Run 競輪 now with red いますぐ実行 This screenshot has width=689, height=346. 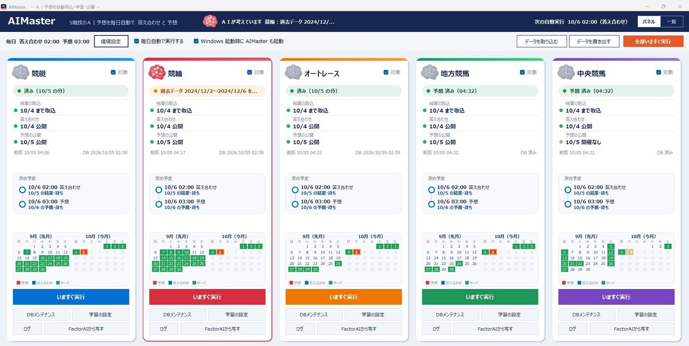(x=207, y=297)
